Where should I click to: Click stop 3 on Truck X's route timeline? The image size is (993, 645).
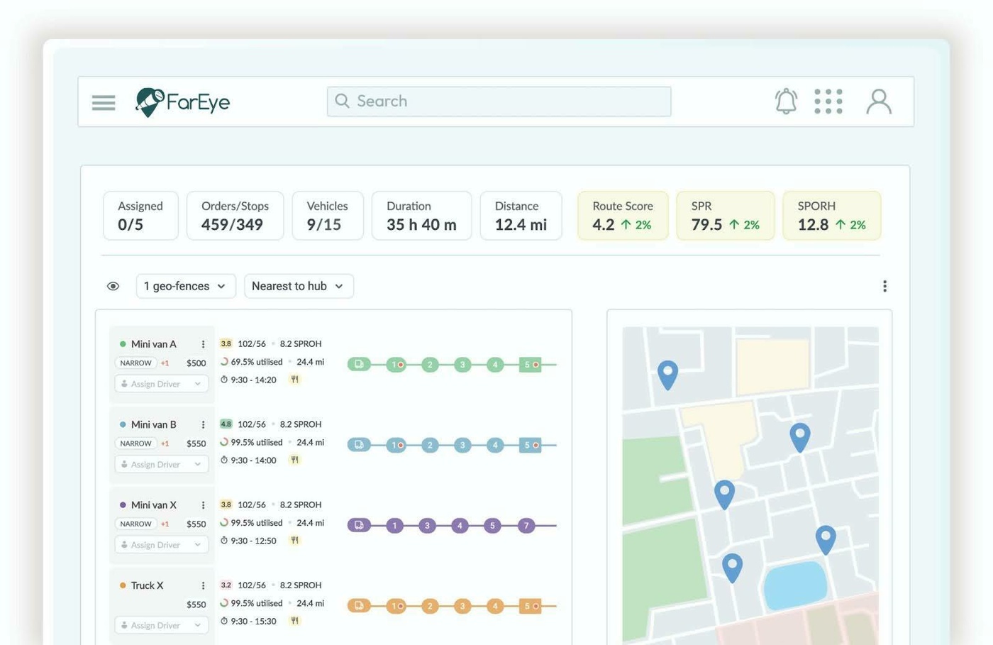coord(462,605)
